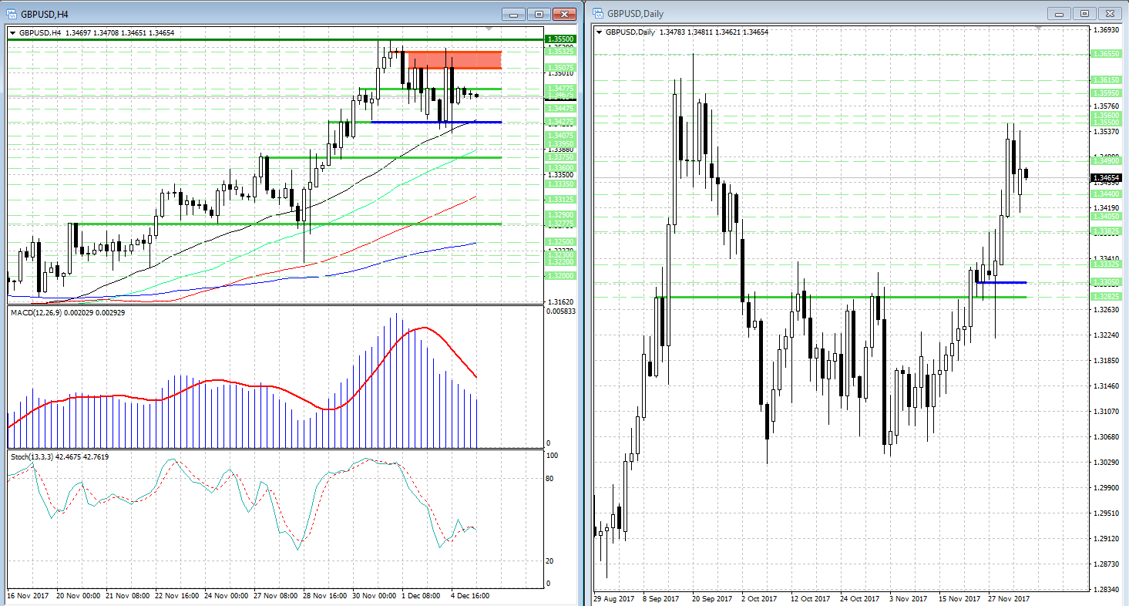Minimize the GBPUSD,Daily chart window
The image size is (1129, 606).
click(x=1060, y=14)
